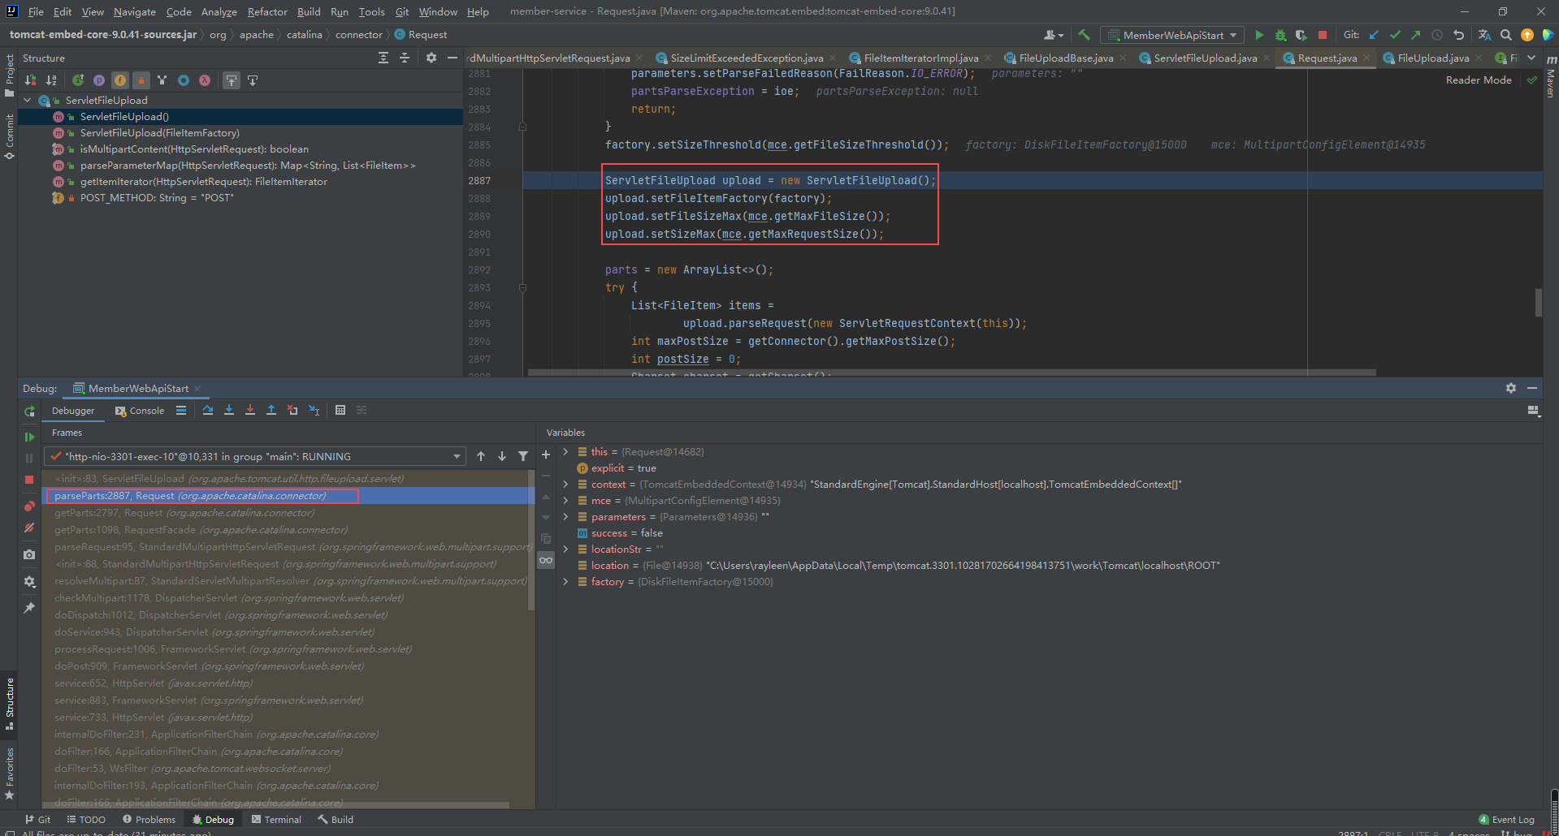Open the Event Log
Screen dimensions: 1559x836
[1507, 820]
